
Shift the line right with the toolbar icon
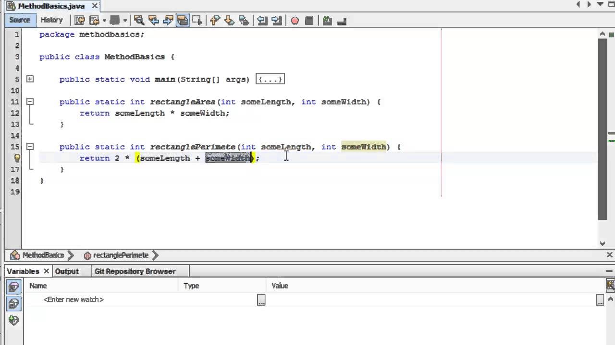pyautogui.click(x=276, y=21)
